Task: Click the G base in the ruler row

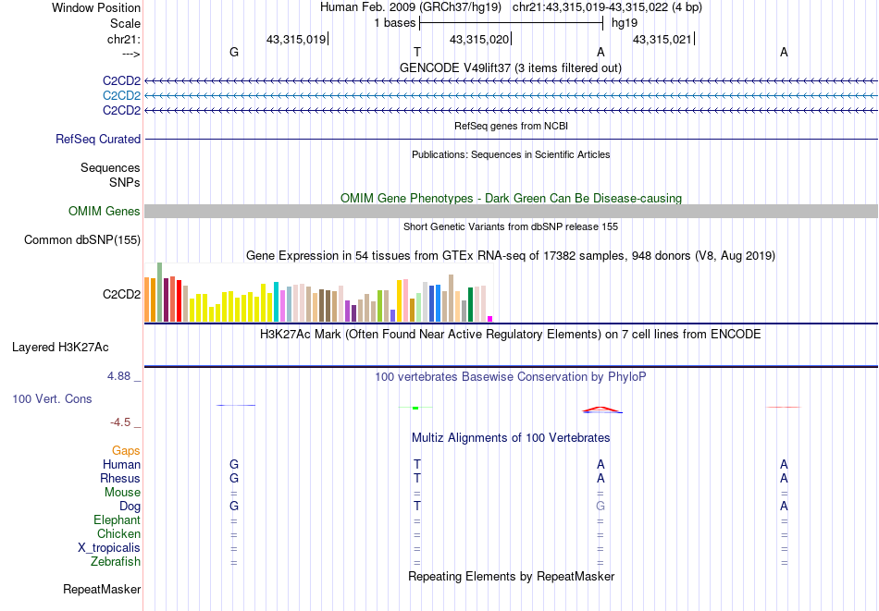Action: (234, 52)
